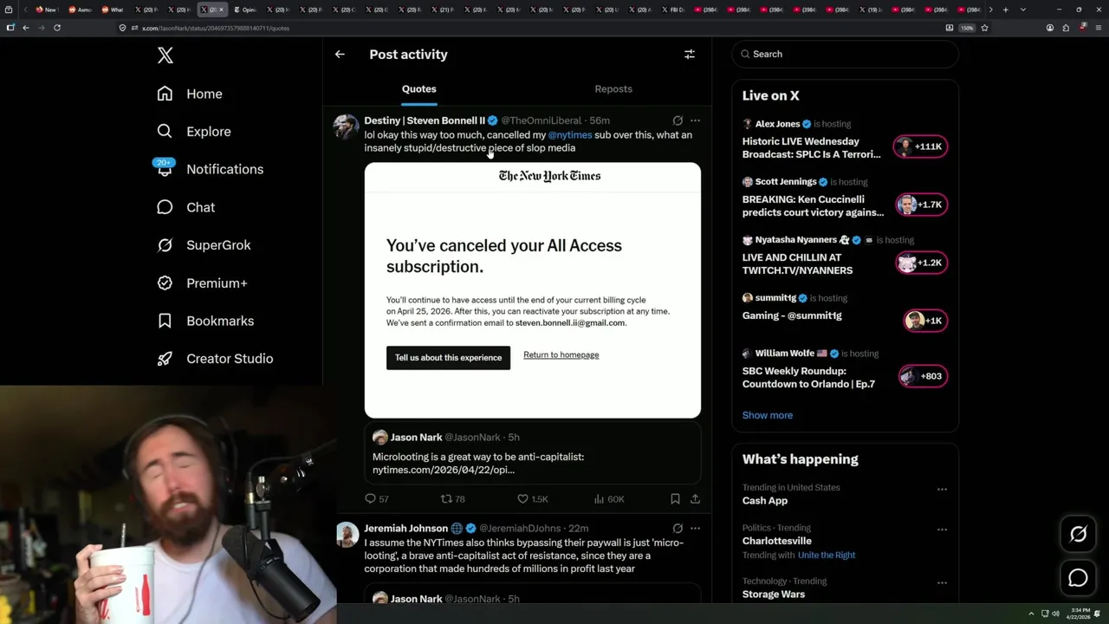View analytics for 60K views
1109x624 pixels.
[x=608, y=499]
